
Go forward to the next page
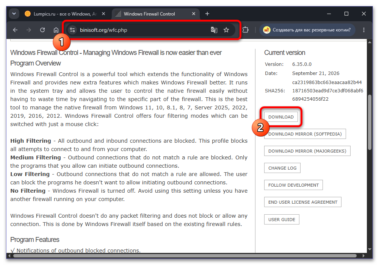29,30
